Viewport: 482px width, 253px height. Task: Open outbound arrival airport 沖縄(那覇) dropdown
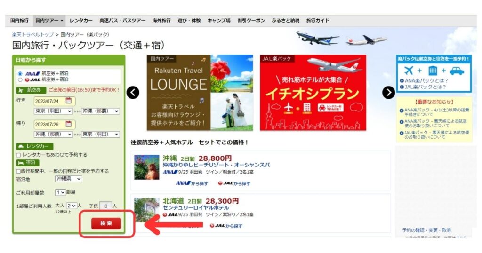[101, 111]
